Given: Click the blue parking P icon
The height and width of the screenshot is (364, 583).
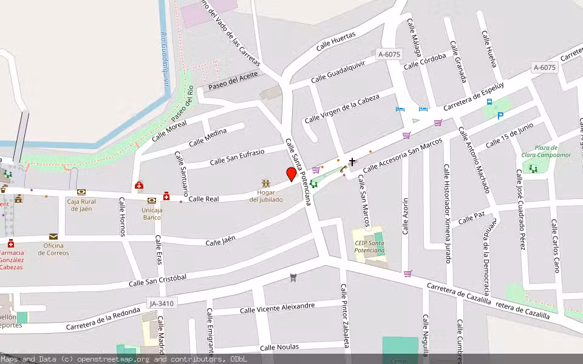Looking at the screenshot, I should 500,116.
